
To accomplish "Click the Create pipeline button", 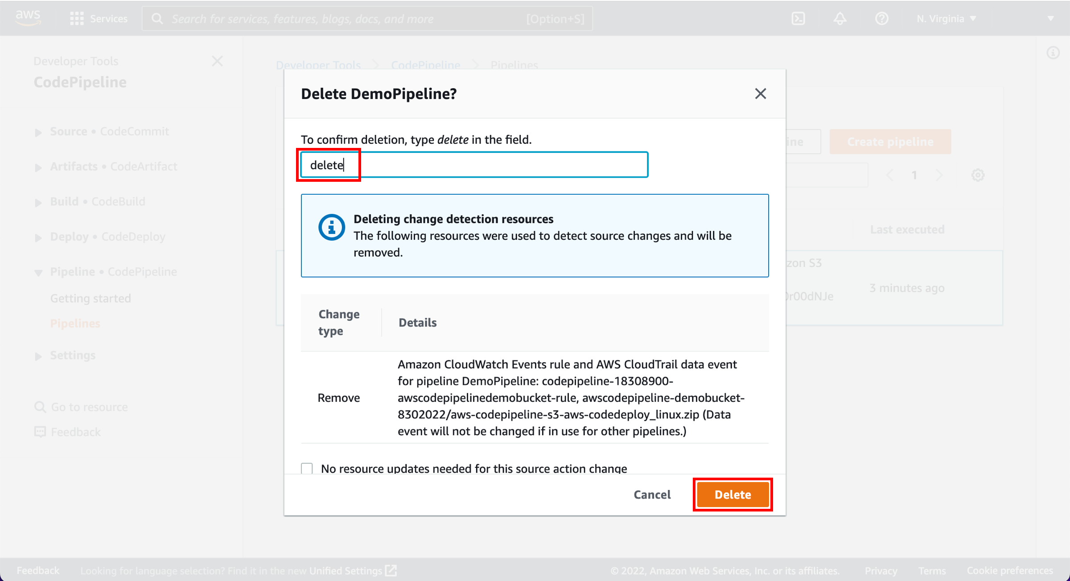I will 890,142.
